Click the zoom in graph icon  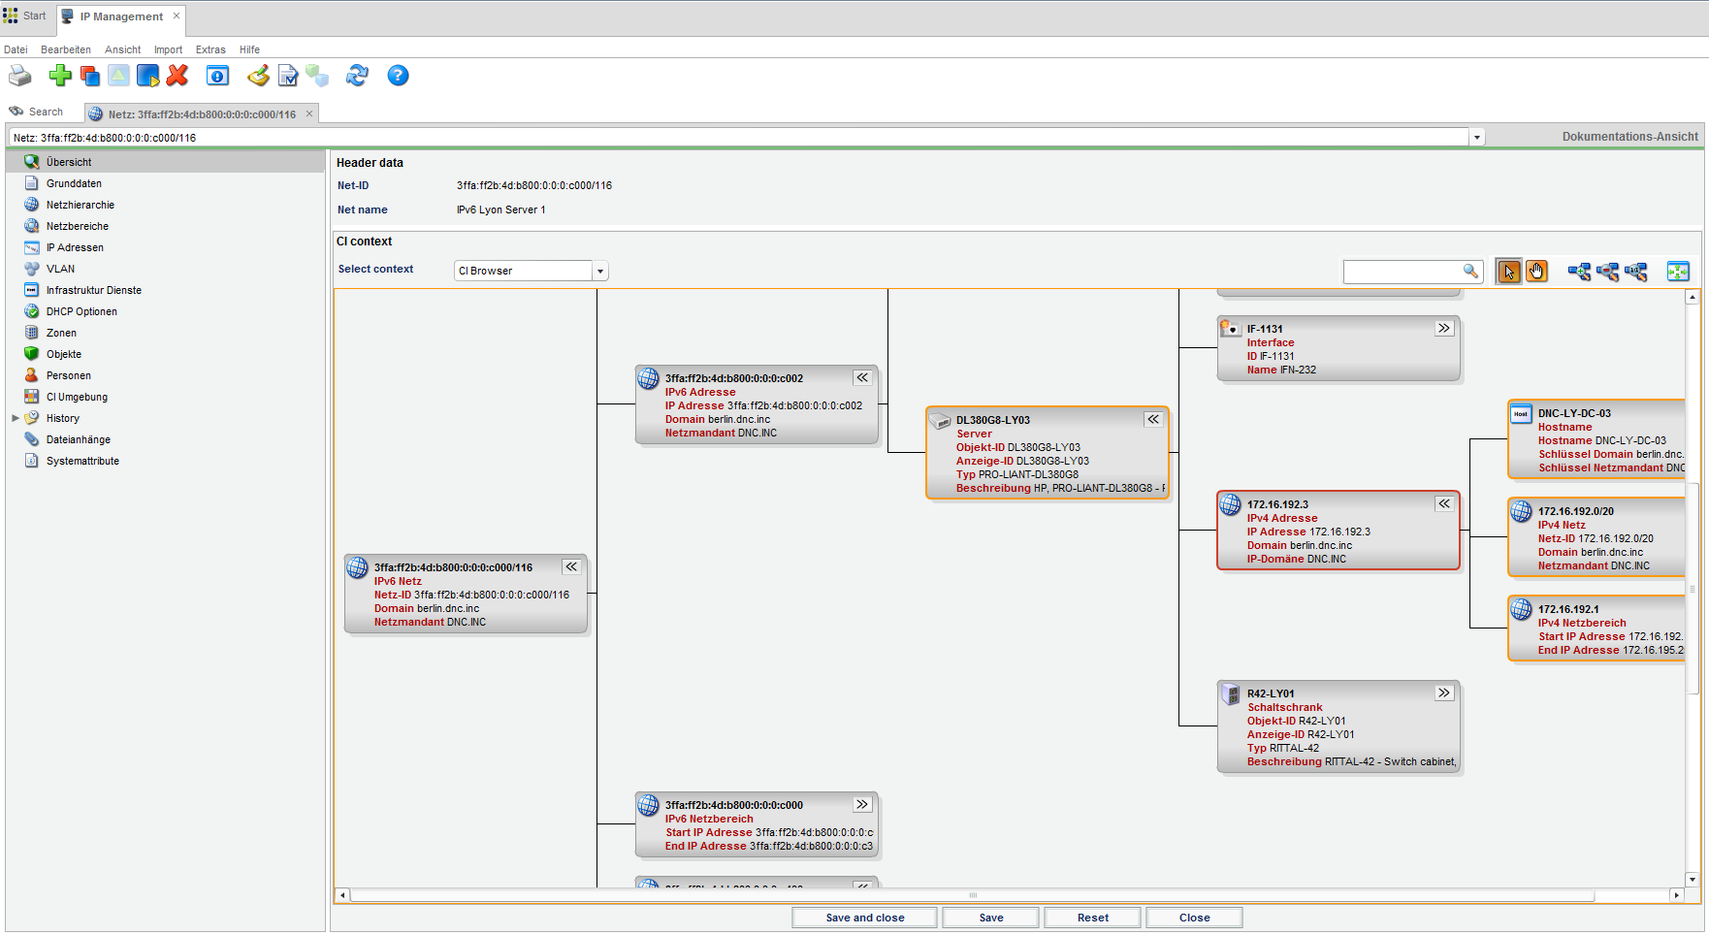point(1579,272)
